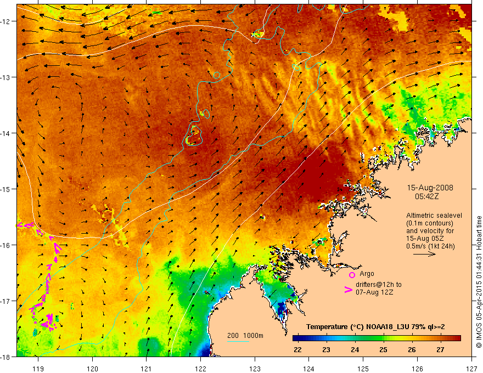Viewport: 483px width, 373px height.
Task: Click the cyan bathymetry legend line
Action: click(238, 341)
